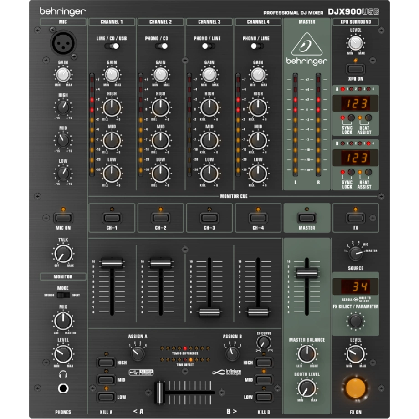Click the monitor MIX knob
Screen dimensions: 419x419
(63, 321)
